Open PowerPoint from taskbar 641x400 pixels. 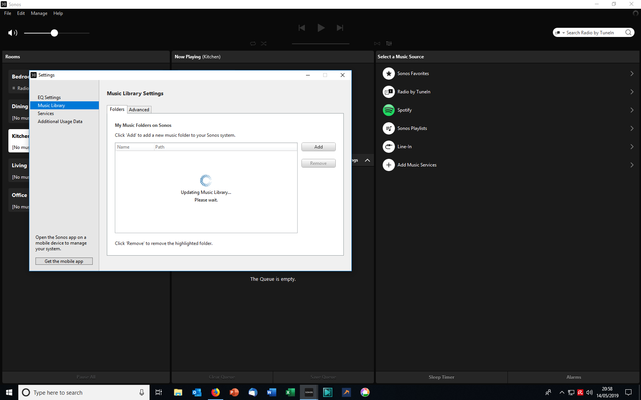234,392
